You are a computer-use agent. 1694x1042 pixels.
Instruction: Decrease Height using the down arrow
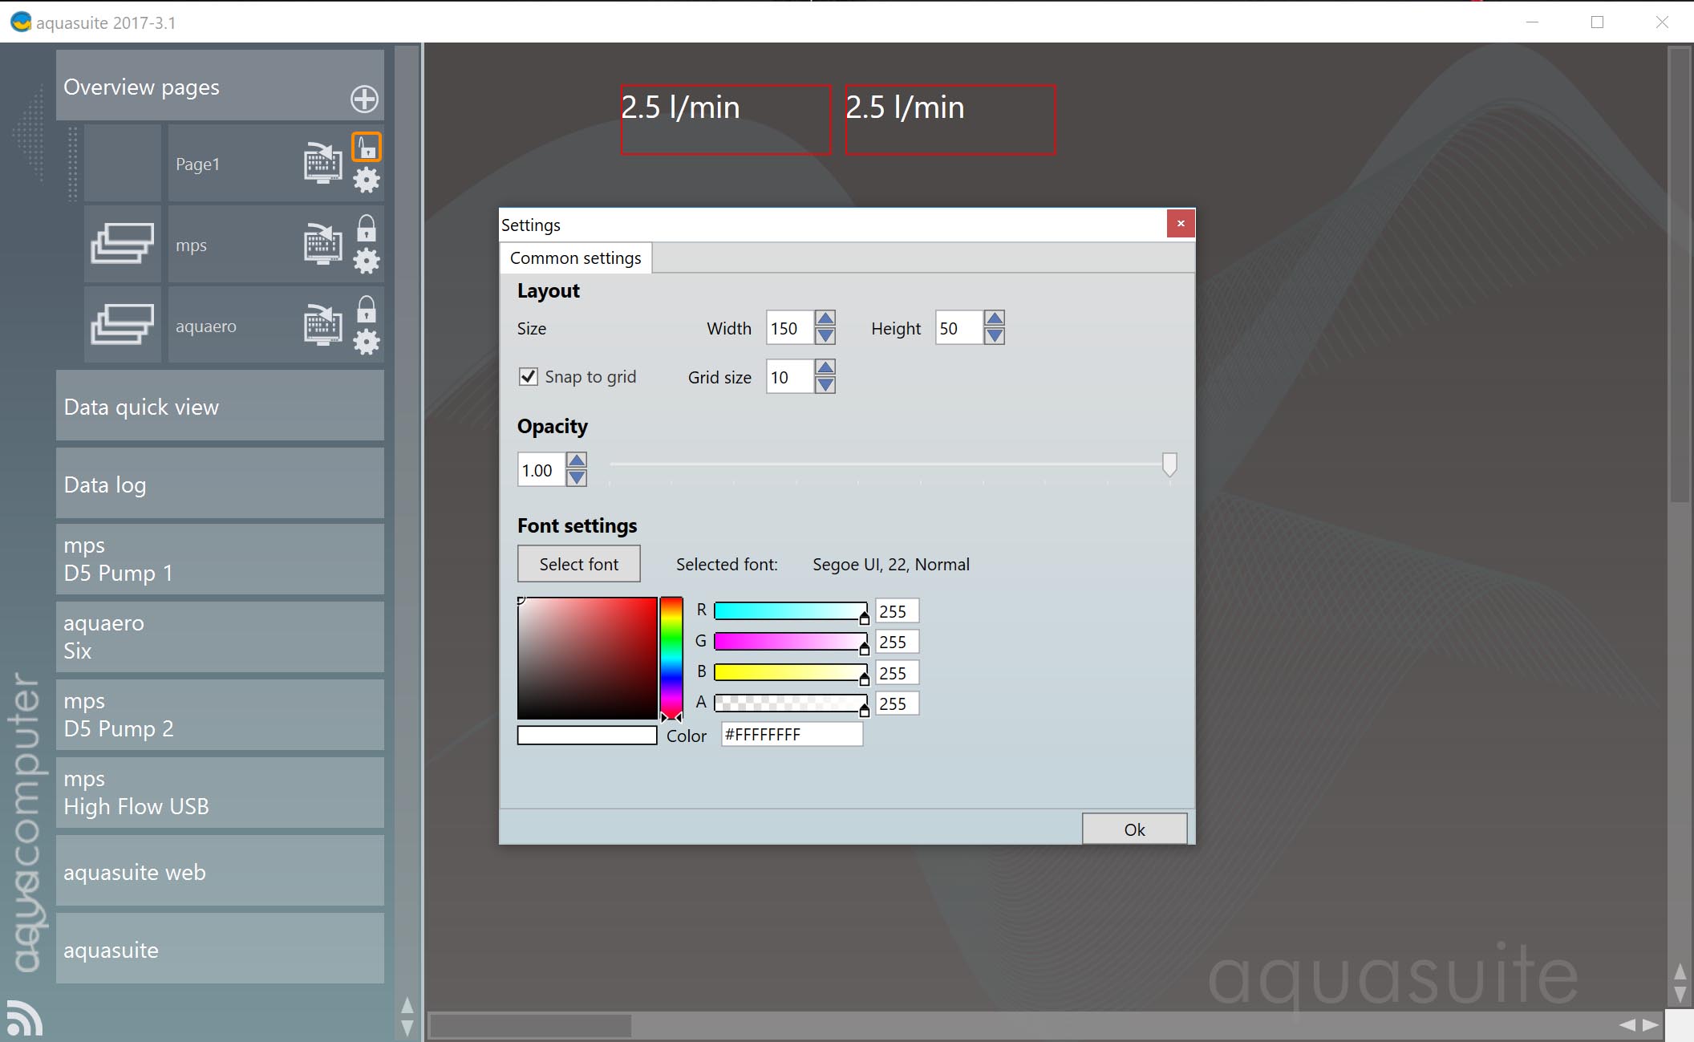point(994,336)
